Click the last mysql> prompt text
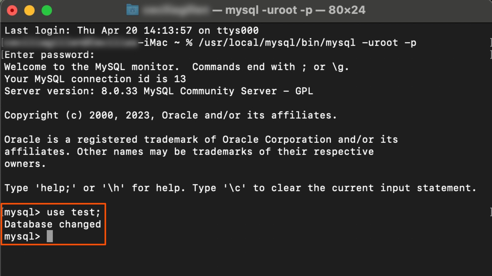 point(22,237)
